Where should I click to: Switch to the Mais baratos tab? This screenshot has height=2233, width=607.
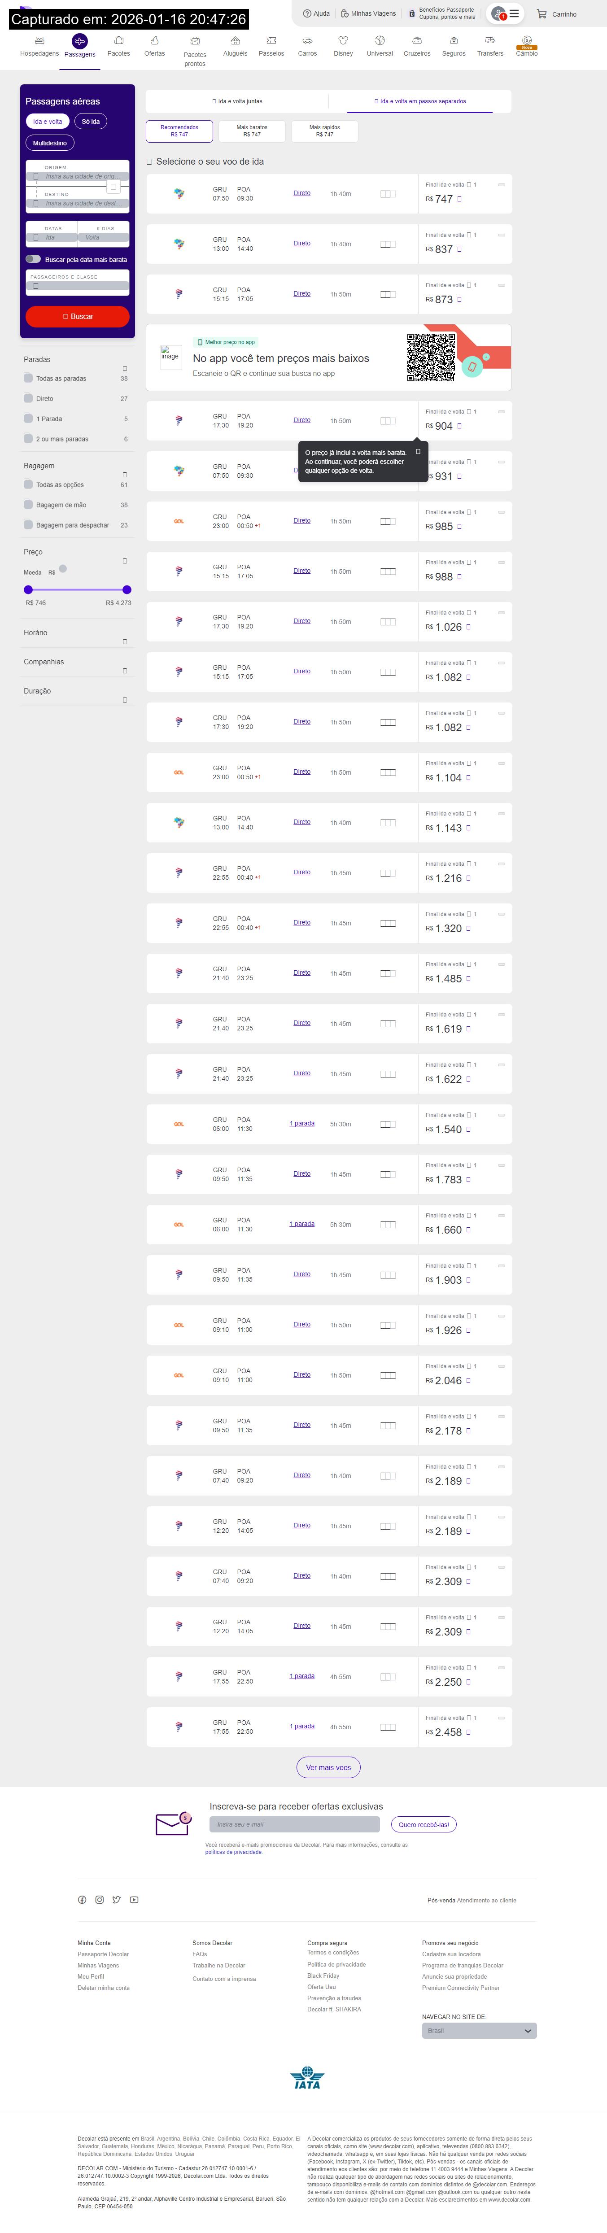pos(252,131)
